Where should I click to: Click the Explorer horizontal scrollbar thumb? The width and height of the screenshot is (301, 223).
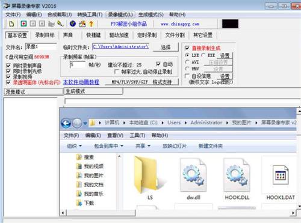(x=101, y=213)
